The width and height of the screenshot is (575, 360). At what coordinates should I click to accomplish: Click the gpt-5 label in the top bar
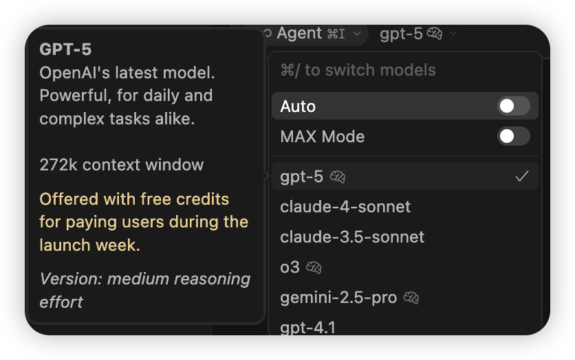(401, 34)
